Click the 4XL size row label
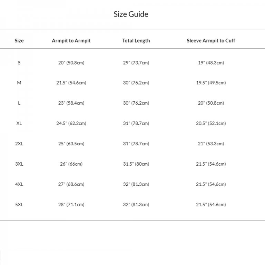The height and width of the screenshot is (265, 265). pos(19,184)
